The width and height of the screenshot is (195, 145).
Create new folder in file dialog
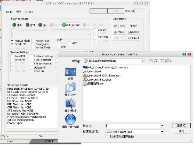(x=162, y=61)
